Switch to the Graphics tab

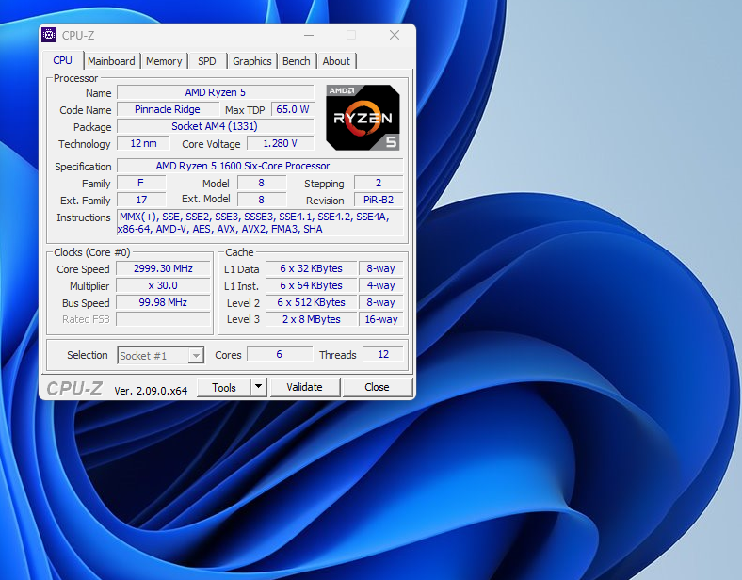click(252, 61)
